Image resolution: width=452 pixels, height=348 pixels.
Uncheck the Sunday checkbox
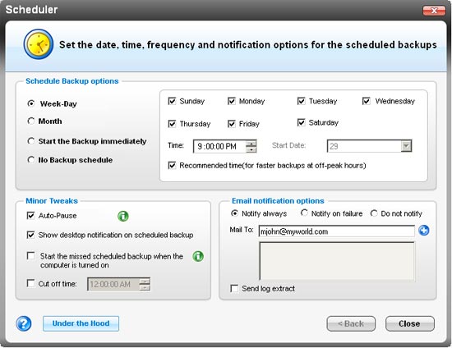tap(172, 101)
